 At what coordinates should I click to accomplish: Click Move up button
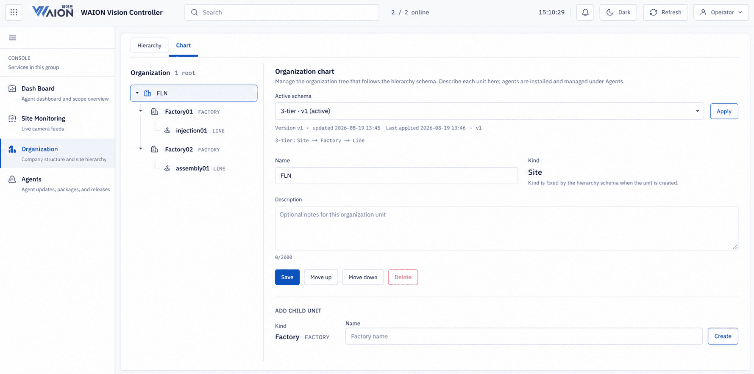321,277
